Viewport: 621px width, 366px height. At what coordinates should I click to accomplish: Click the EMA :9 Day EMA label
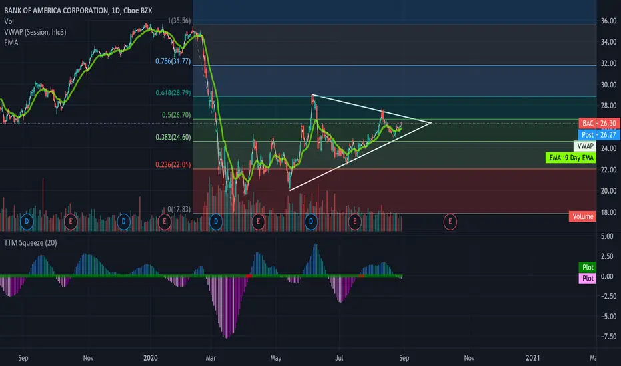click(x=571, y=158)
